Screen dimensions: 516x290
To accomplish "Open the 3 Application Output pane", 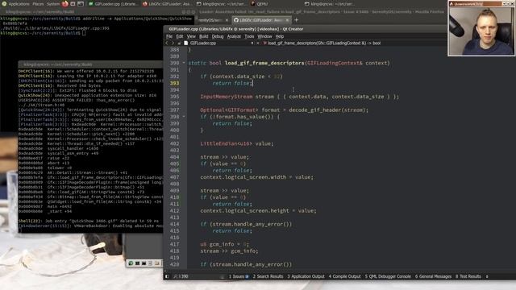I will (306, 276).
